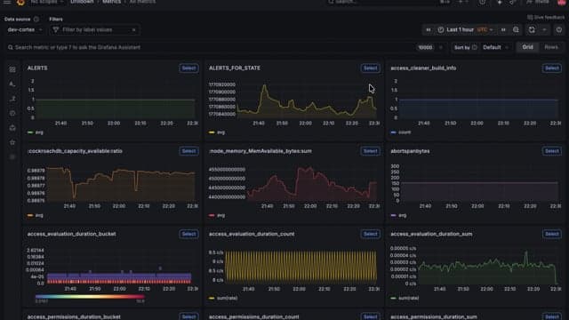Click the round icon right of refresh controls
The image size is (569, 320).
tap(559, 29)
